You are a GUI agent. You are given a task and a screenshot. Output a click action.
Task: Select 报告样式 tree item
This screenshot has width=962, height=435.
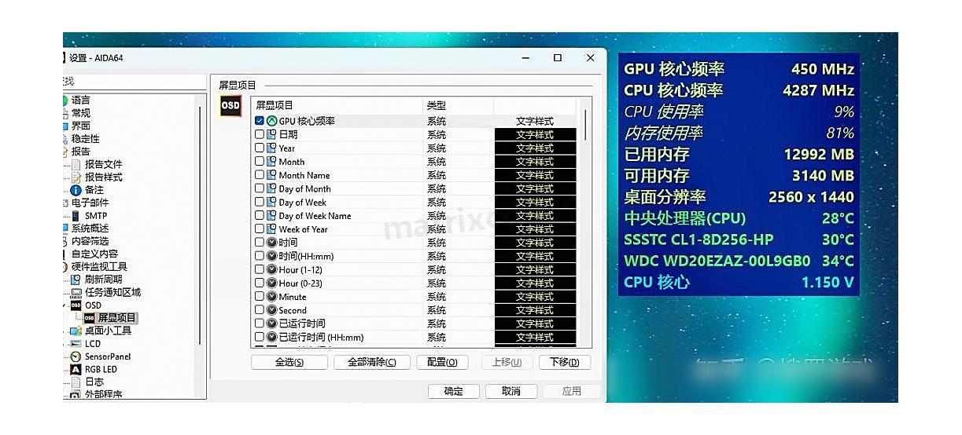(x=104, y=177)
